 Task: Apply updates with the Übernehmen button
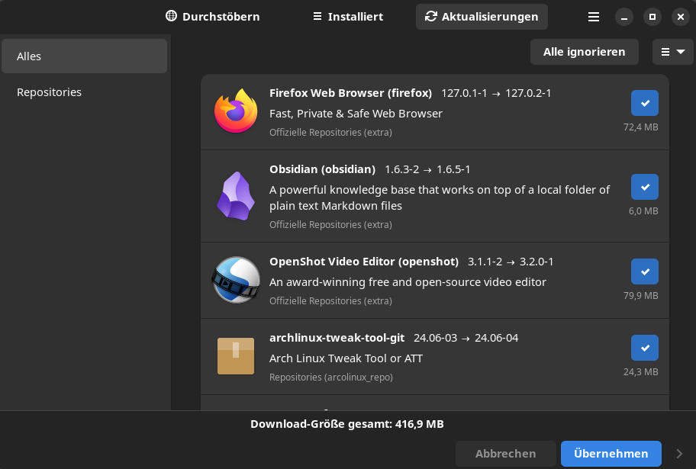coord(611,454)
